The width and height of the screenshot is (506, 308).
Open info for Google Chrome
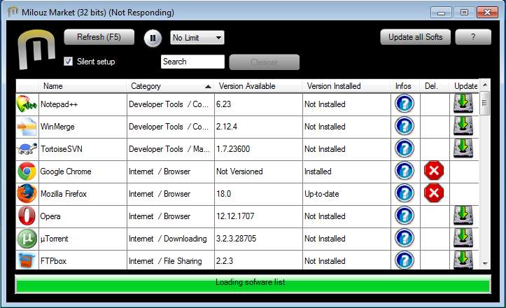[x=404, y=171]
